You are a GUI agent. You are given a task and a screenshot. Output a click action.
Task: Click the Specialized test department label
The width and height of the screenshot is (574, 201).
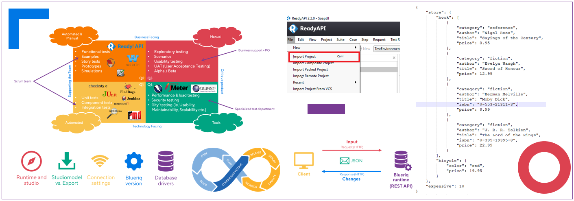(x=255, y=109)
